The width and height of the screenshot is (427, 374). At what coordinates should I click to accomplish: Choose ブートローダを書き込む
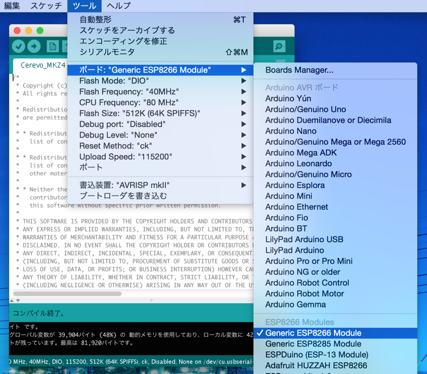tap(161, 196)
